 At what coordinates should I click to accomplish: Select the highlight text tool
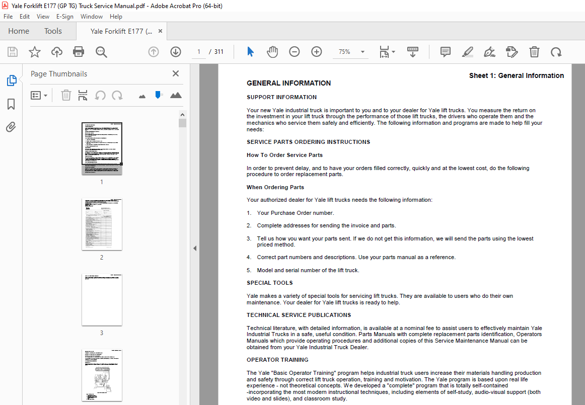[468, 52]
